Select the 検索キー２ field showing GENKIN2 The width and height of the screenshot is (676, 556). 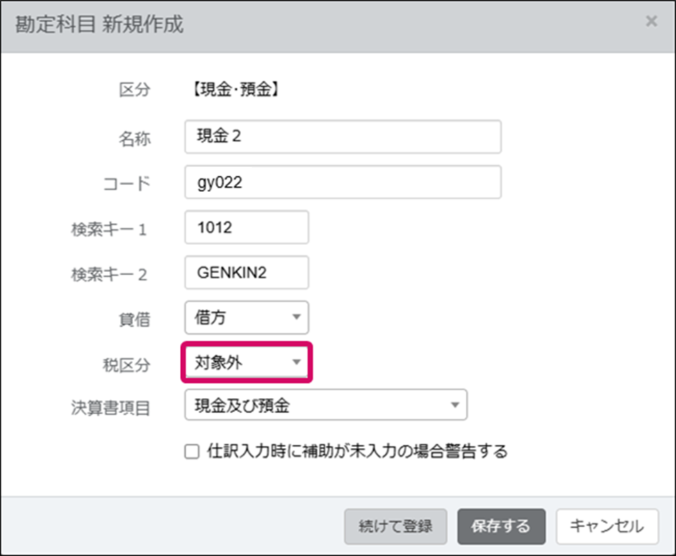point(247,273)
